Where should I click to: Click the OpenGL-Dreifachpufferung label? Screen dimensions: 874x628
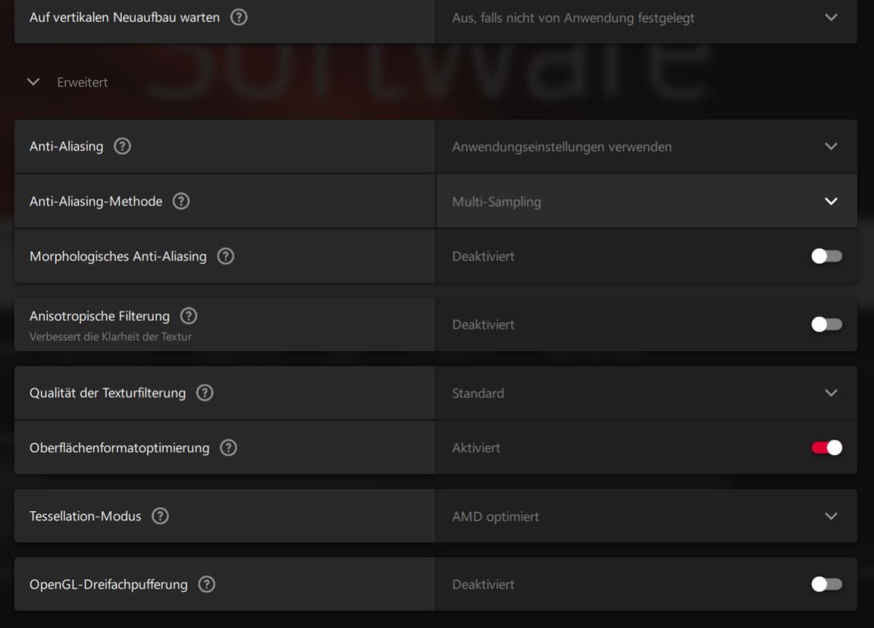click(108, 585)
